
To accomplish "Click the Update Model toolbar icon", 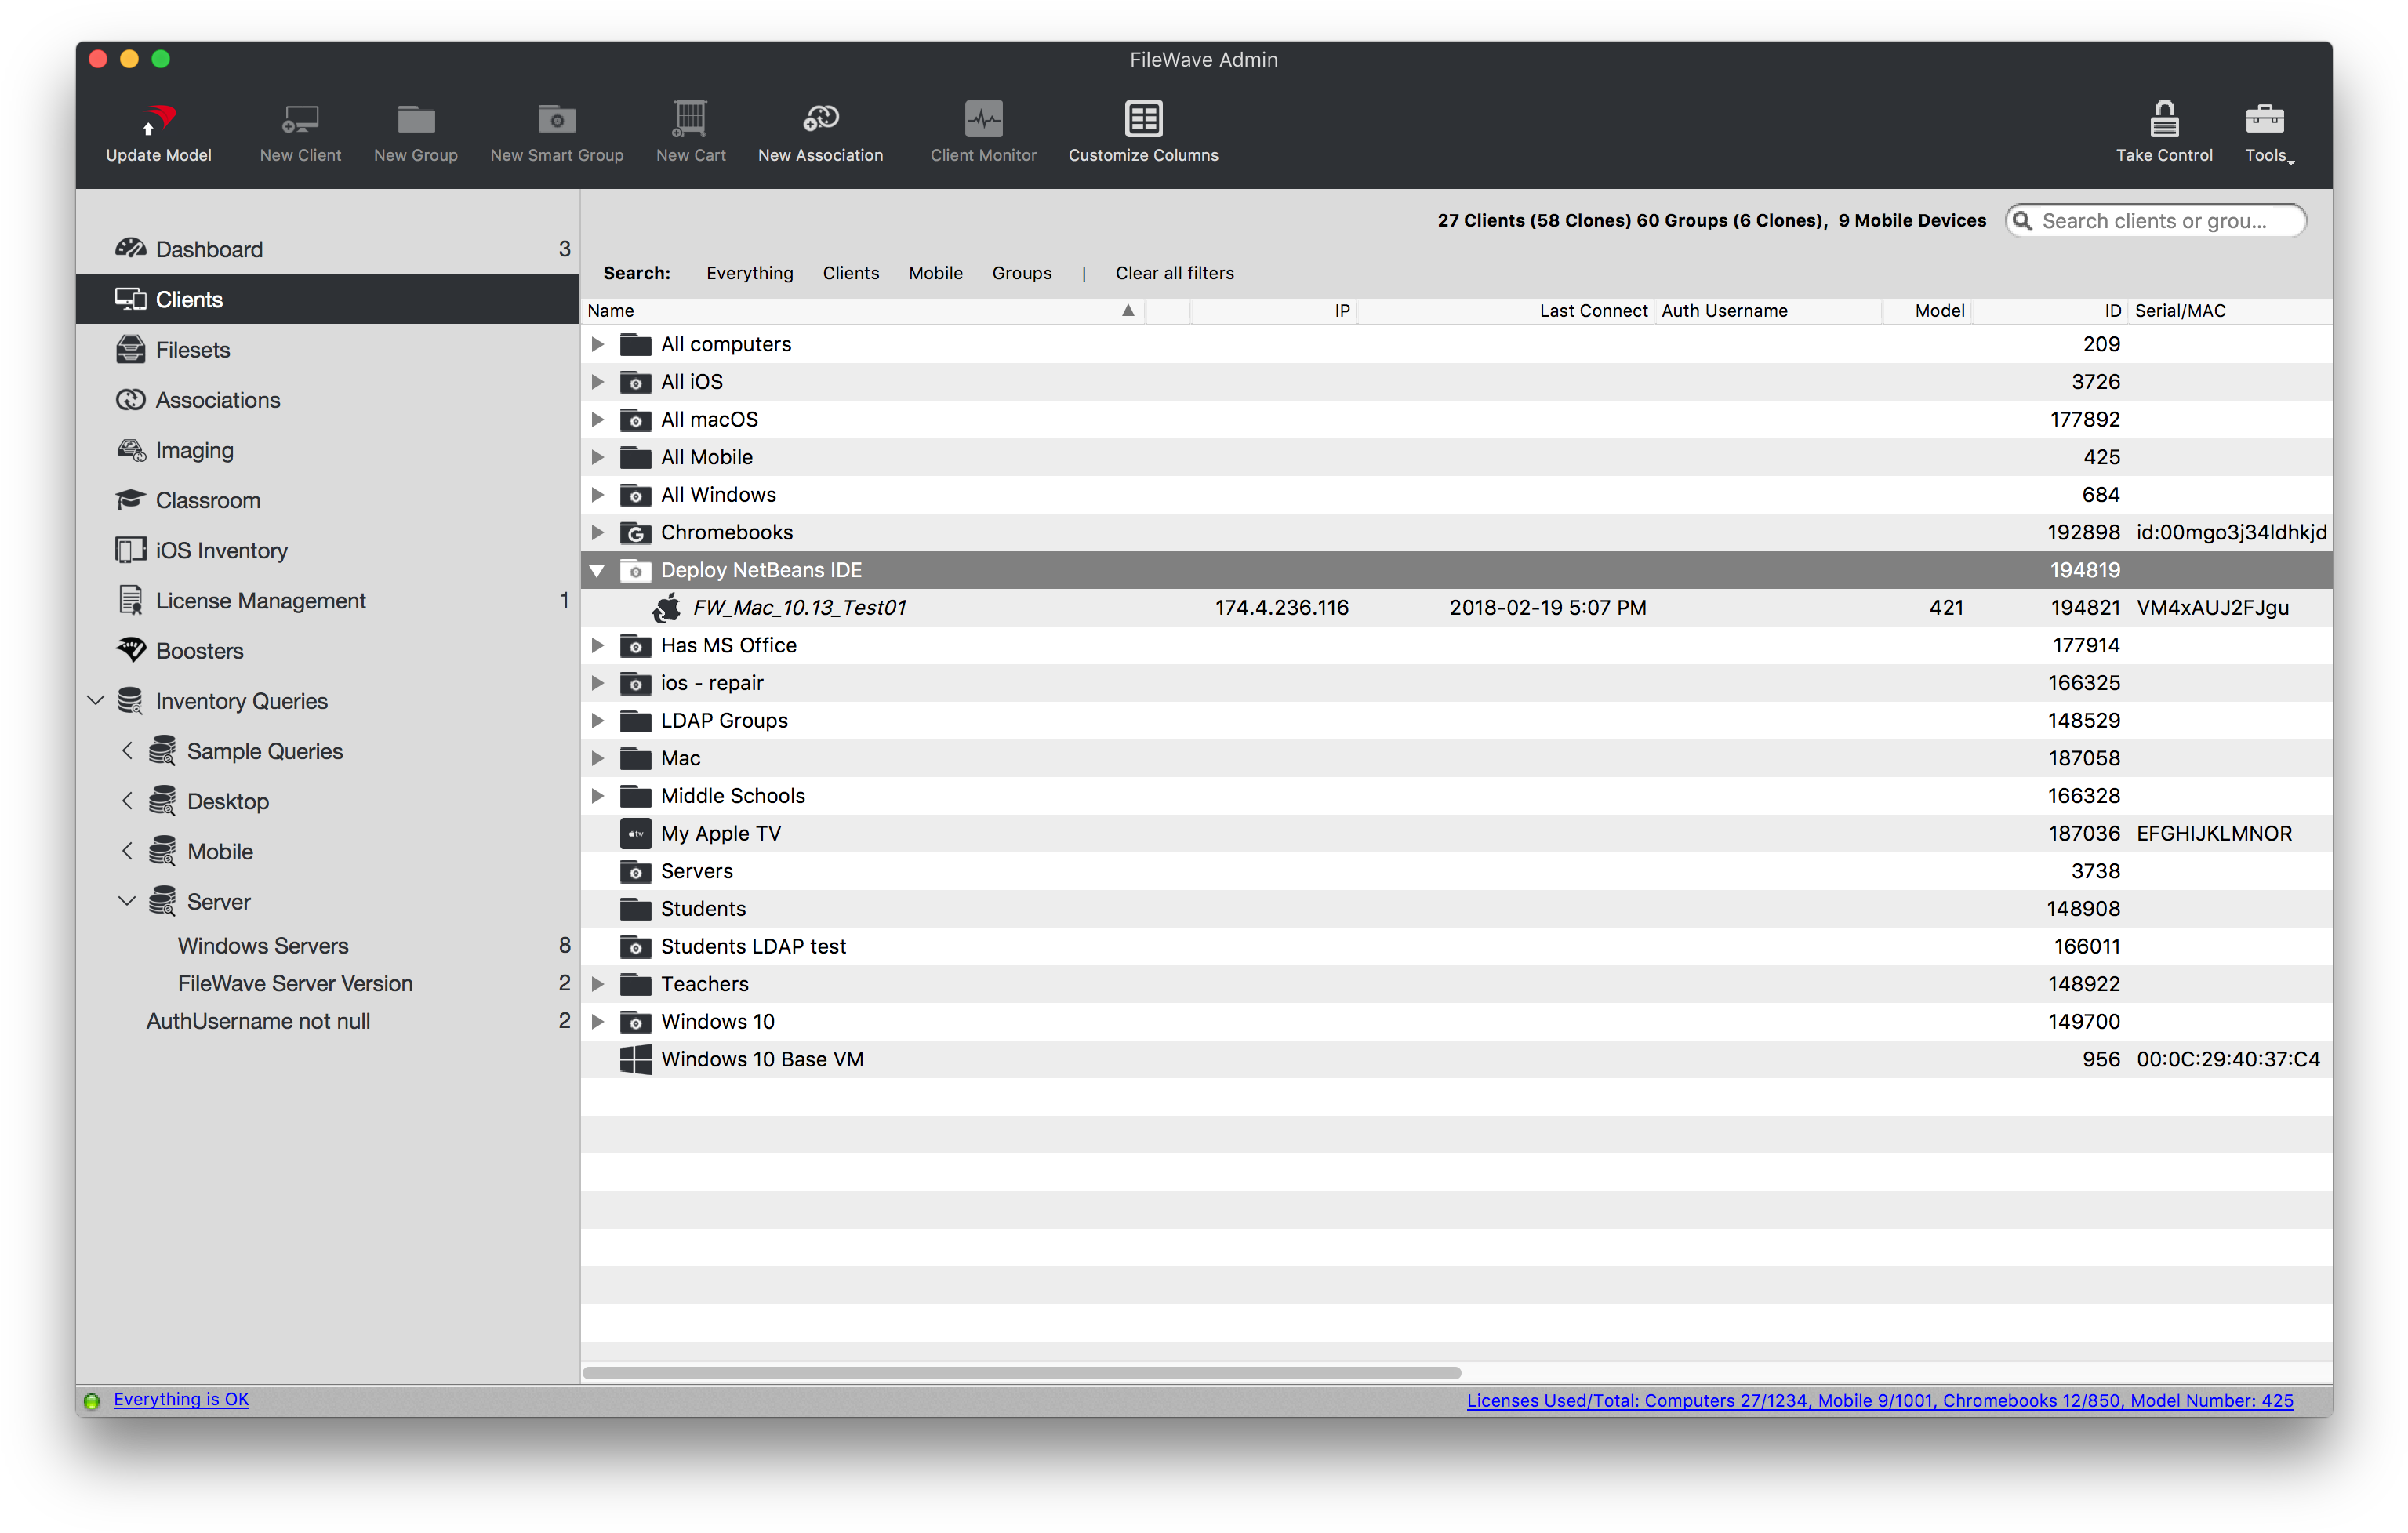I will click(x=158, y=120).
